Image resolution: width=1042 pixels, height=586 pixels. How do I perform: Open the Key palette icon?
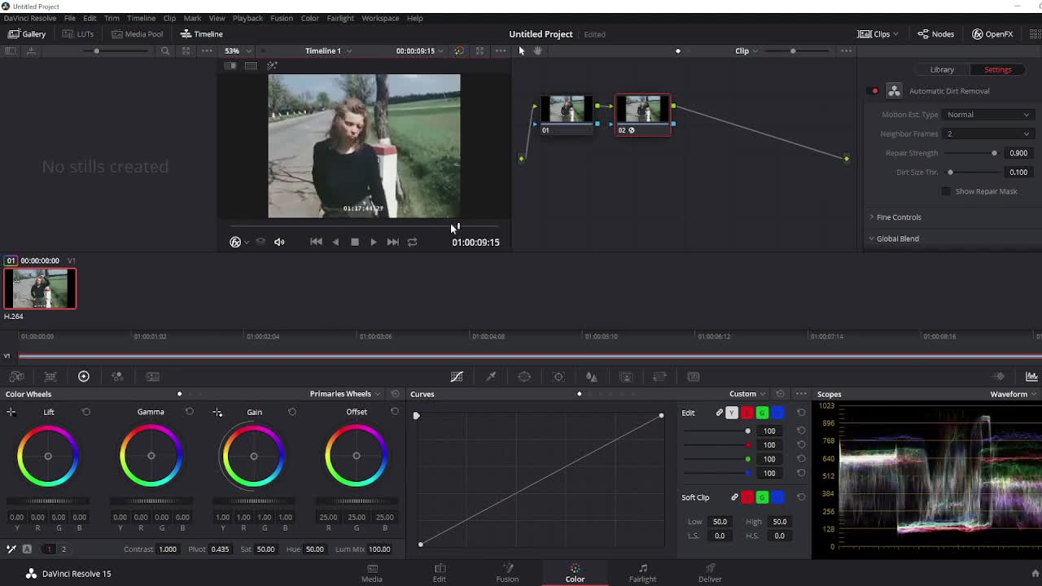tap(626, 376)
